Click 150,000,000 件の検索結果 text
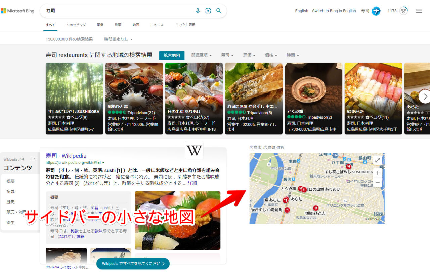The width and height of the screenshot is (430, 274). [69, 39]
